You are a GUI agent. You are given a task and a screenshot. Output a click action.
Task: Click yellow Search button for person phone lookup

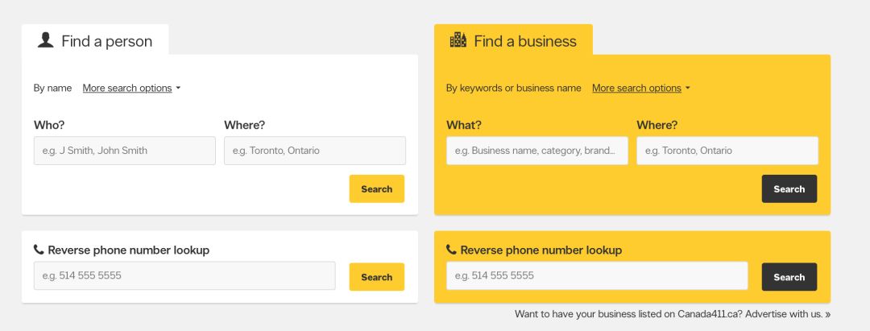click(x=377, y=277)
